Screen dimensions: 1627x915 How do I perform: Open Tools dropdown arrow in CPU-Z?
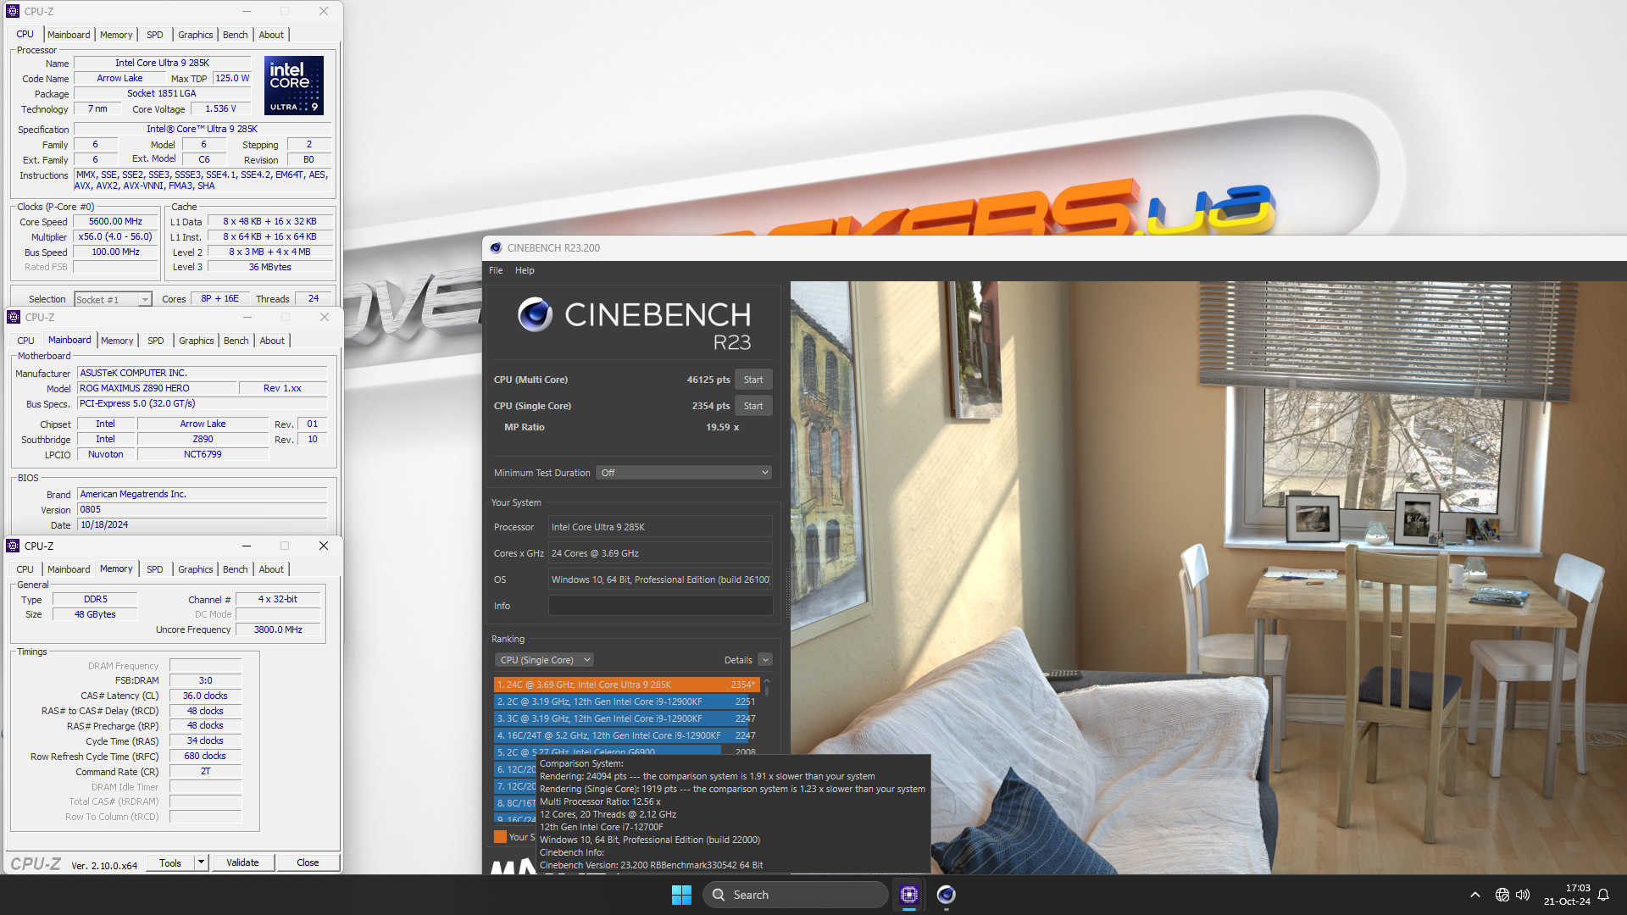pos(201,862)
